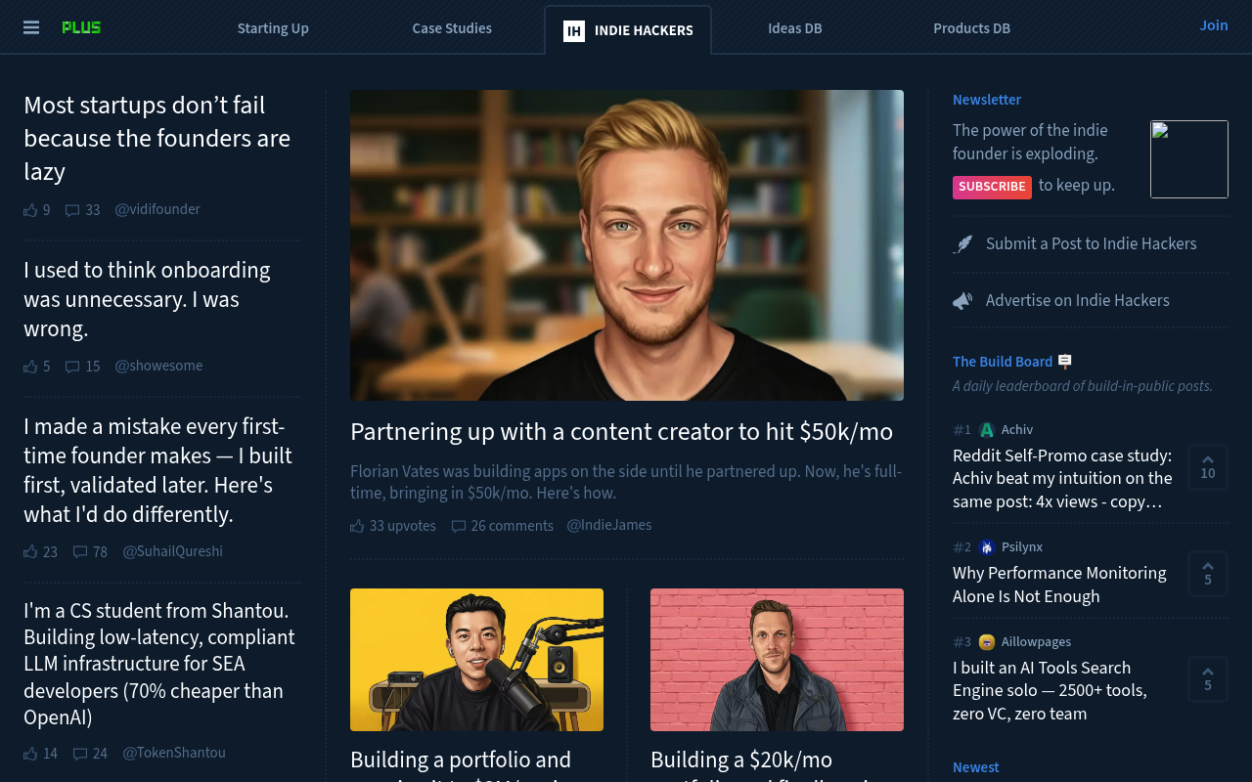The width and height of the screenshot is (1252, 782).
Task: Click the feather icon for Submit a Post
Action: (x=963, y=244)
